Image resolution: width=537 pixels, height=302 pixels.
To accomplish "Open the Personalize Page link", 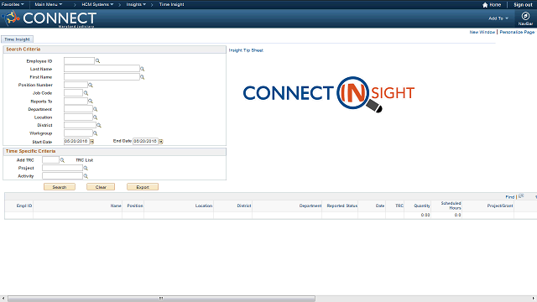I will coord(517,32).
